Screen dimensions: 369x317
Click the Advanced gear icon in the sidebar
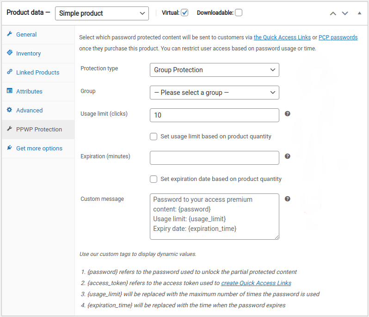[10, 110]
